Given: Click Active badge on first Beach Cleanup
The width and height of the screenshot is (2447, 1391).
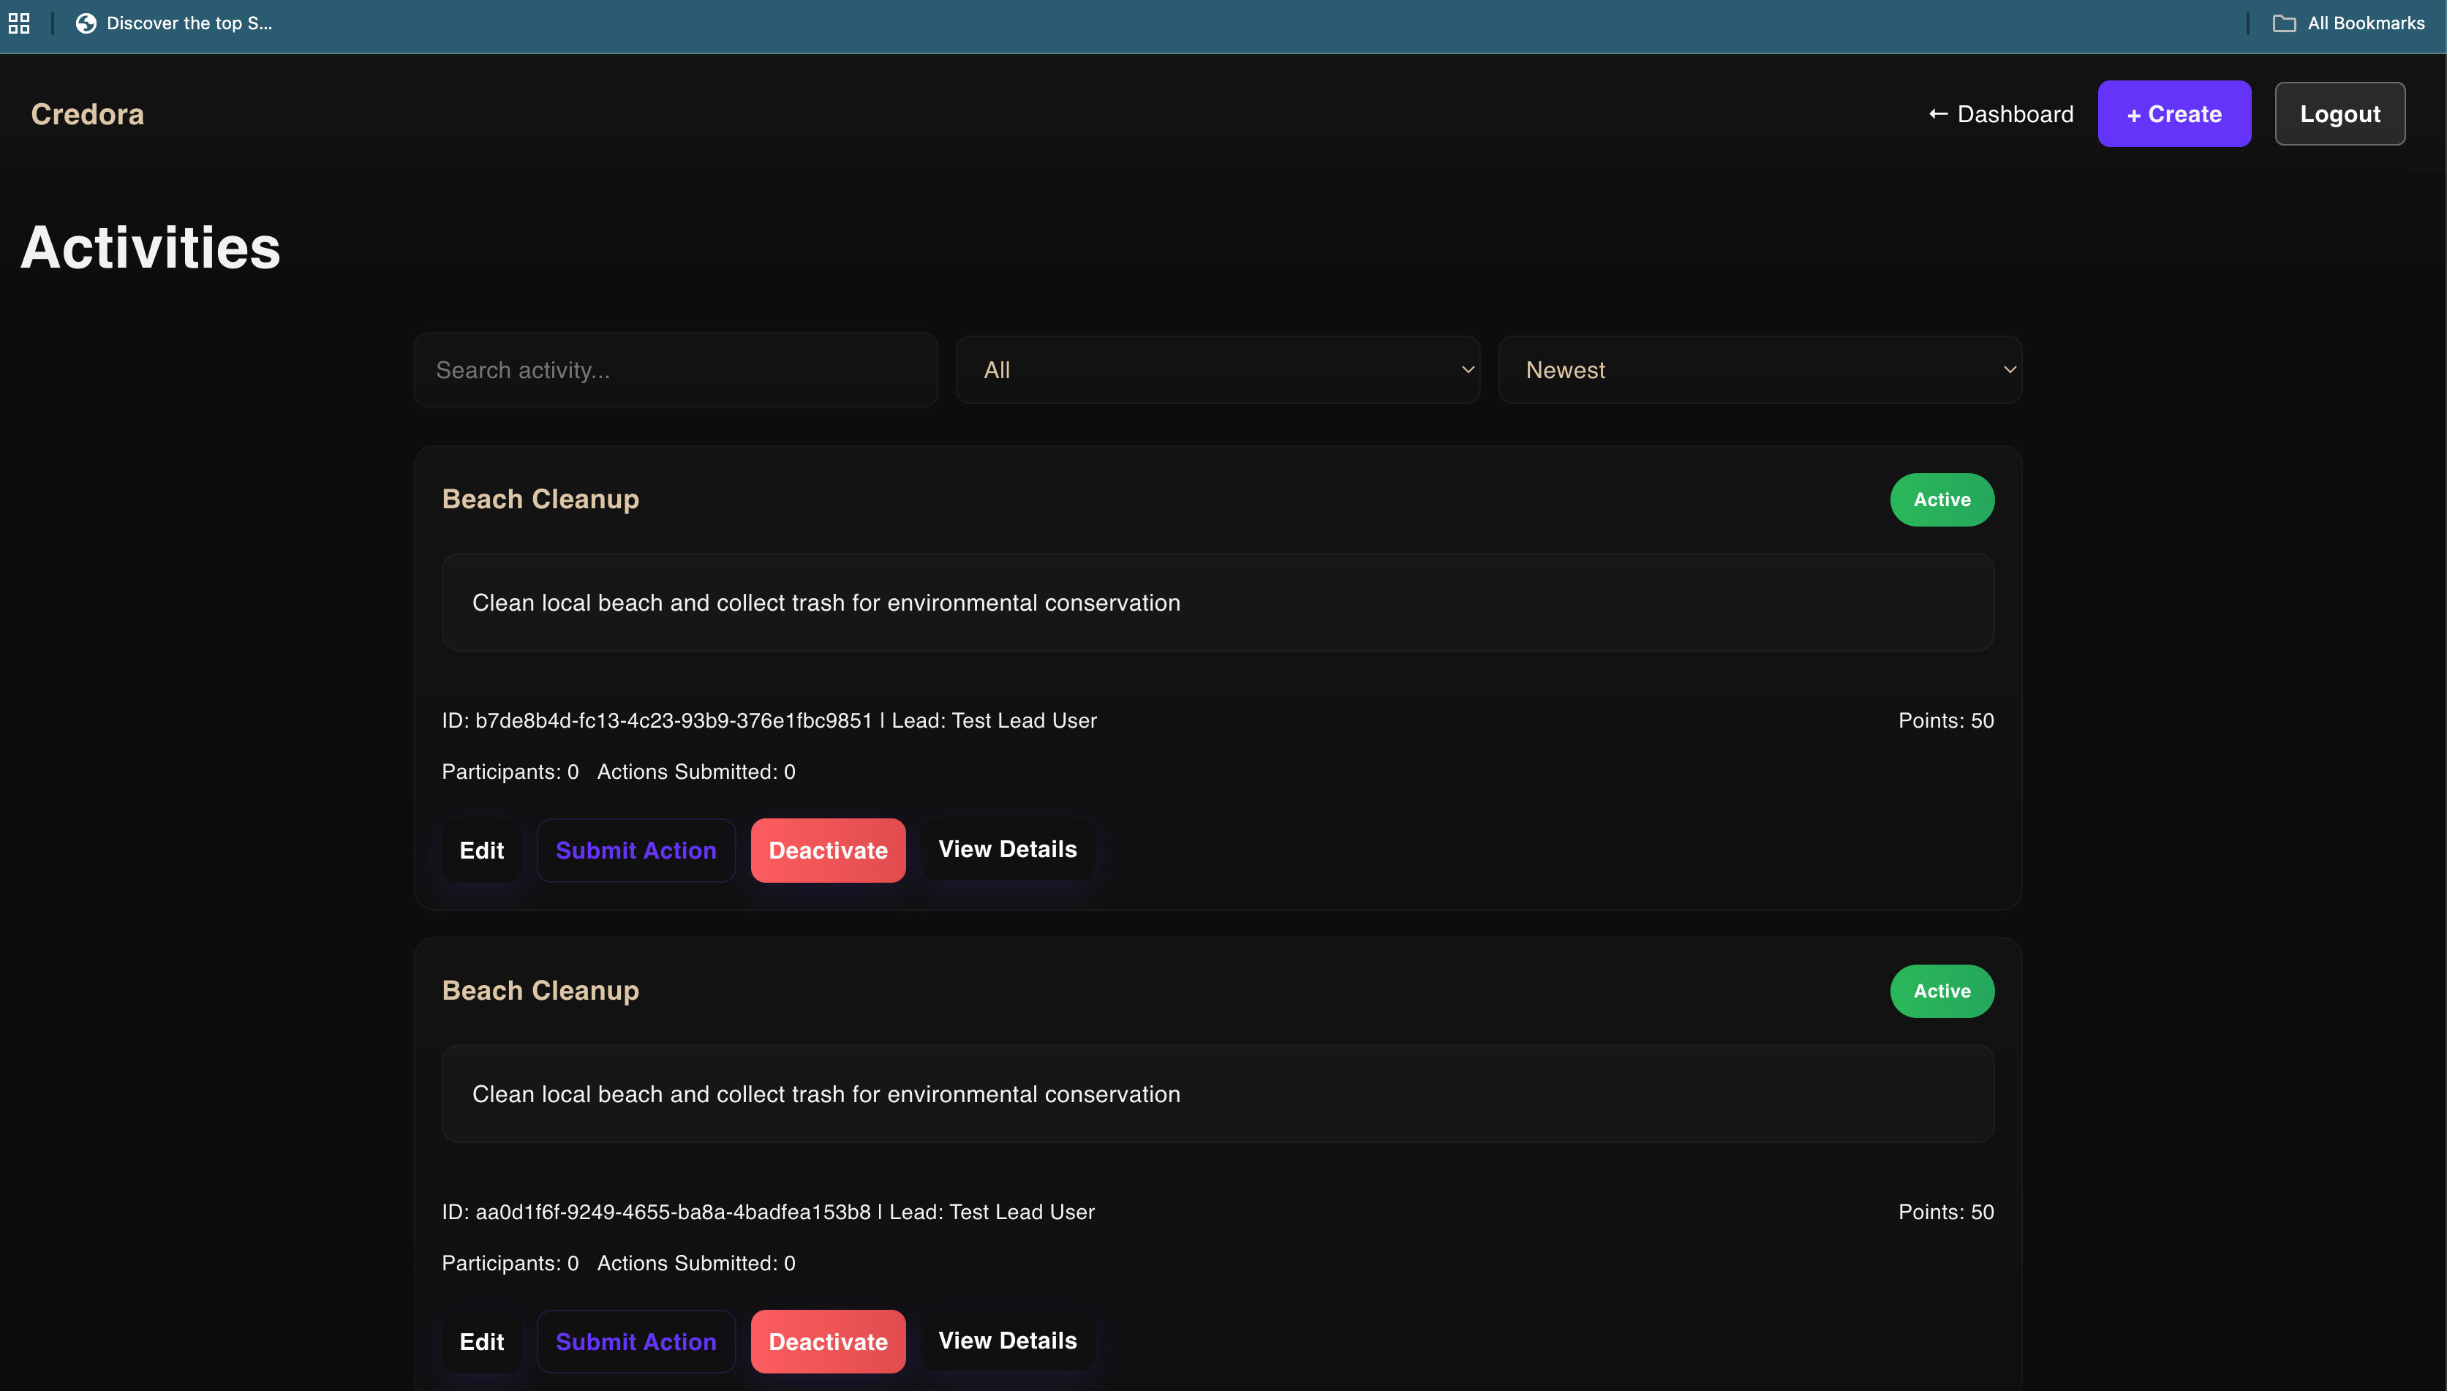Looking at the screenshot, I should coord(1942,500).
